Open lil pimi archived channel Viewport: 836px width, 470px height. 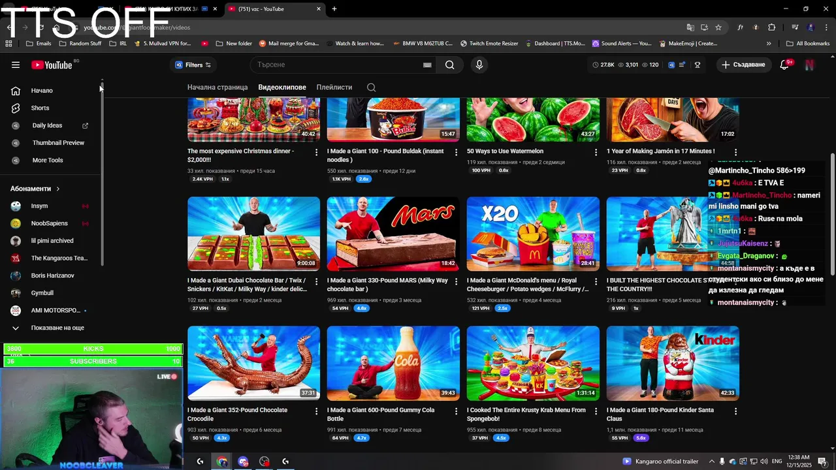pos(51,241)
